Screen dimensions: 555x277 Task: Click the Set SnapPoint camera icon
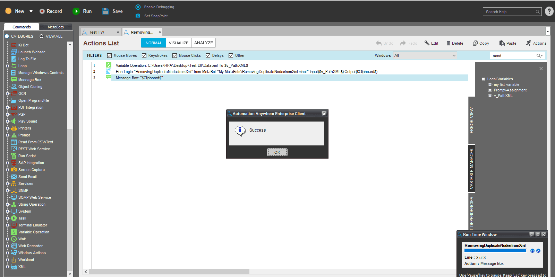click(138, 16)
